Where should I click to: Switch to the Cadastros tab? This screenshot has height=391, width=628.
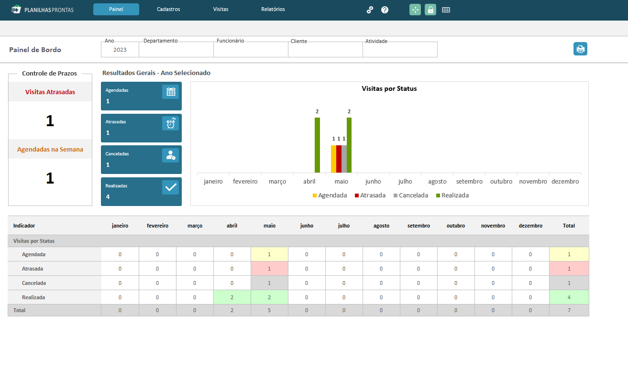[168, 10]
